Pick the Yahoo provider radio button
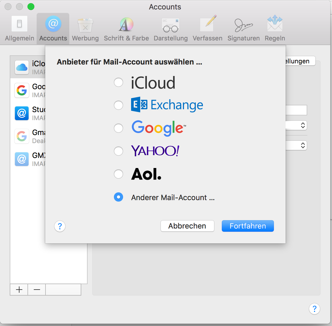Viewport: 332px width, 326px height. point(118,151)
